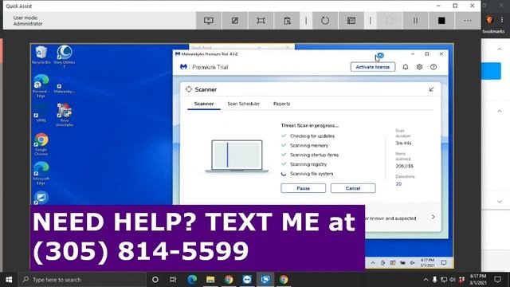The image size is (510, 287).
Task: Open host notification center icon
Action: [x=497, y=280]
